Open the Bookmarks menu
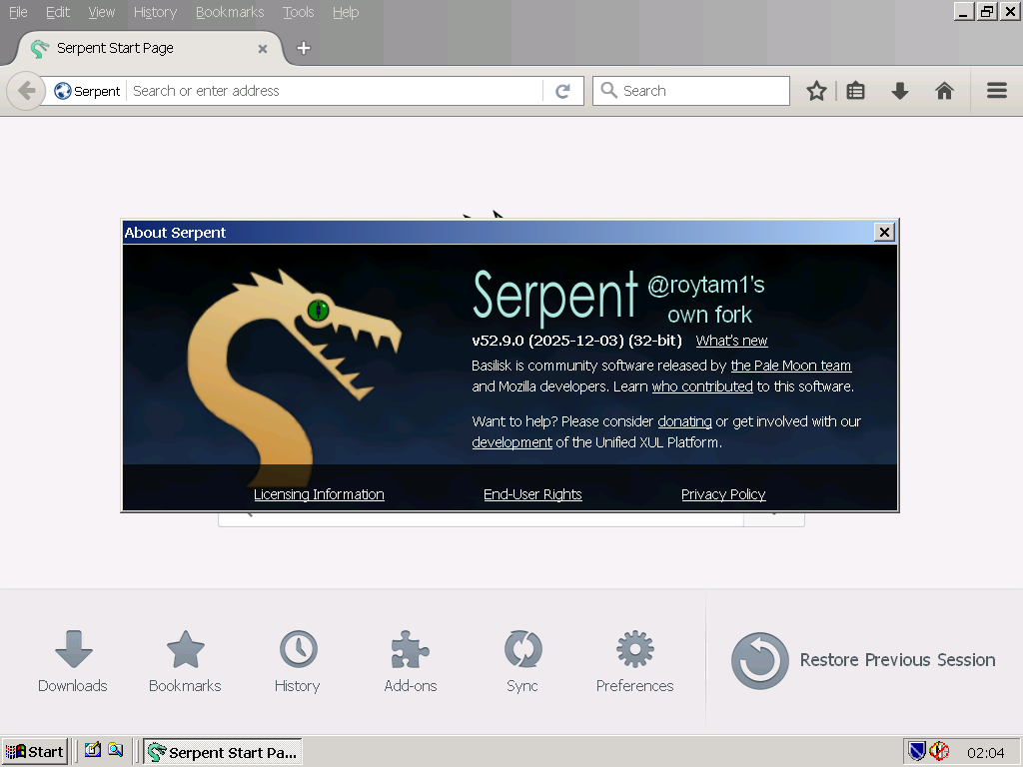This screenshot has height=767, width=1023. point(230,12)
